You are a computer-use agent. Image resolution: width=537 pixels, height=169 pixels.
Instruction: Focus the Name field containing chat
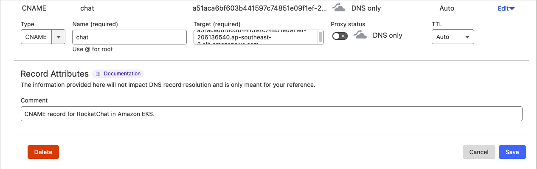[x=129, y=37]
